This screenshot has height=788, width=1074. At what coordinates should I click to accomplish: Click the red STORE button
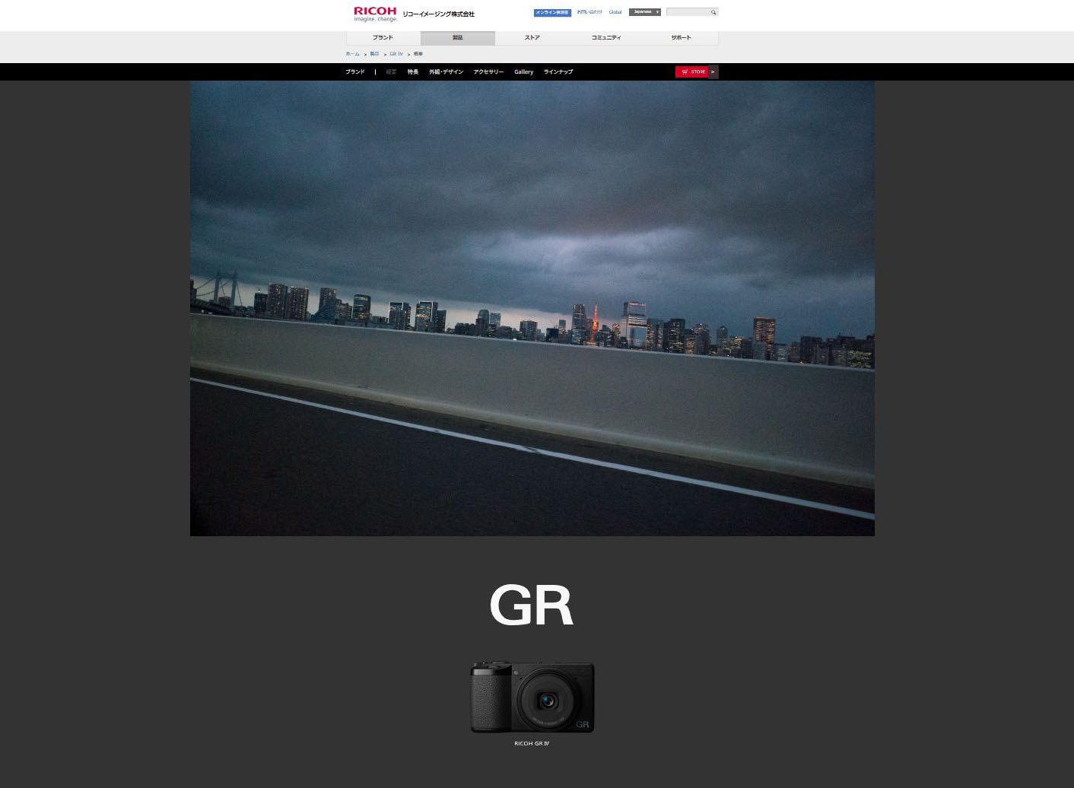click(x=692, y=71)
